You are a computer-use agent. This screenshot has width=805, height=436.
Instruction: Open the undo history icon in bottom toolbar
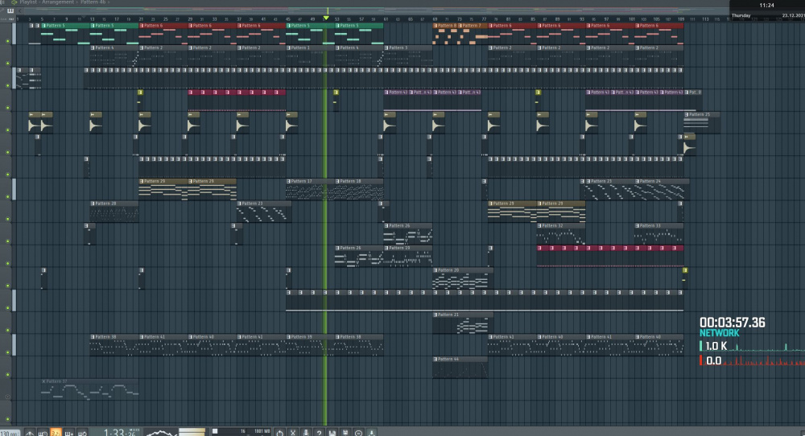point(279,432)
